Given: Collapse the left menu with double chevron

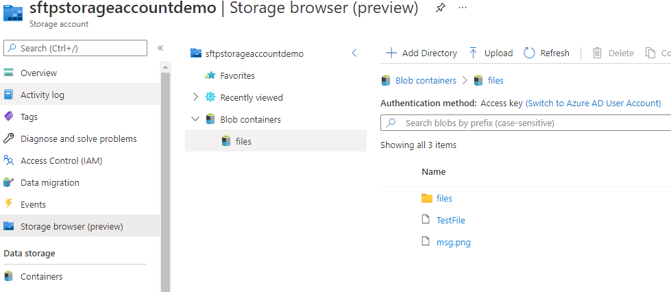Looking at the screenshot, I should [160, 48].
